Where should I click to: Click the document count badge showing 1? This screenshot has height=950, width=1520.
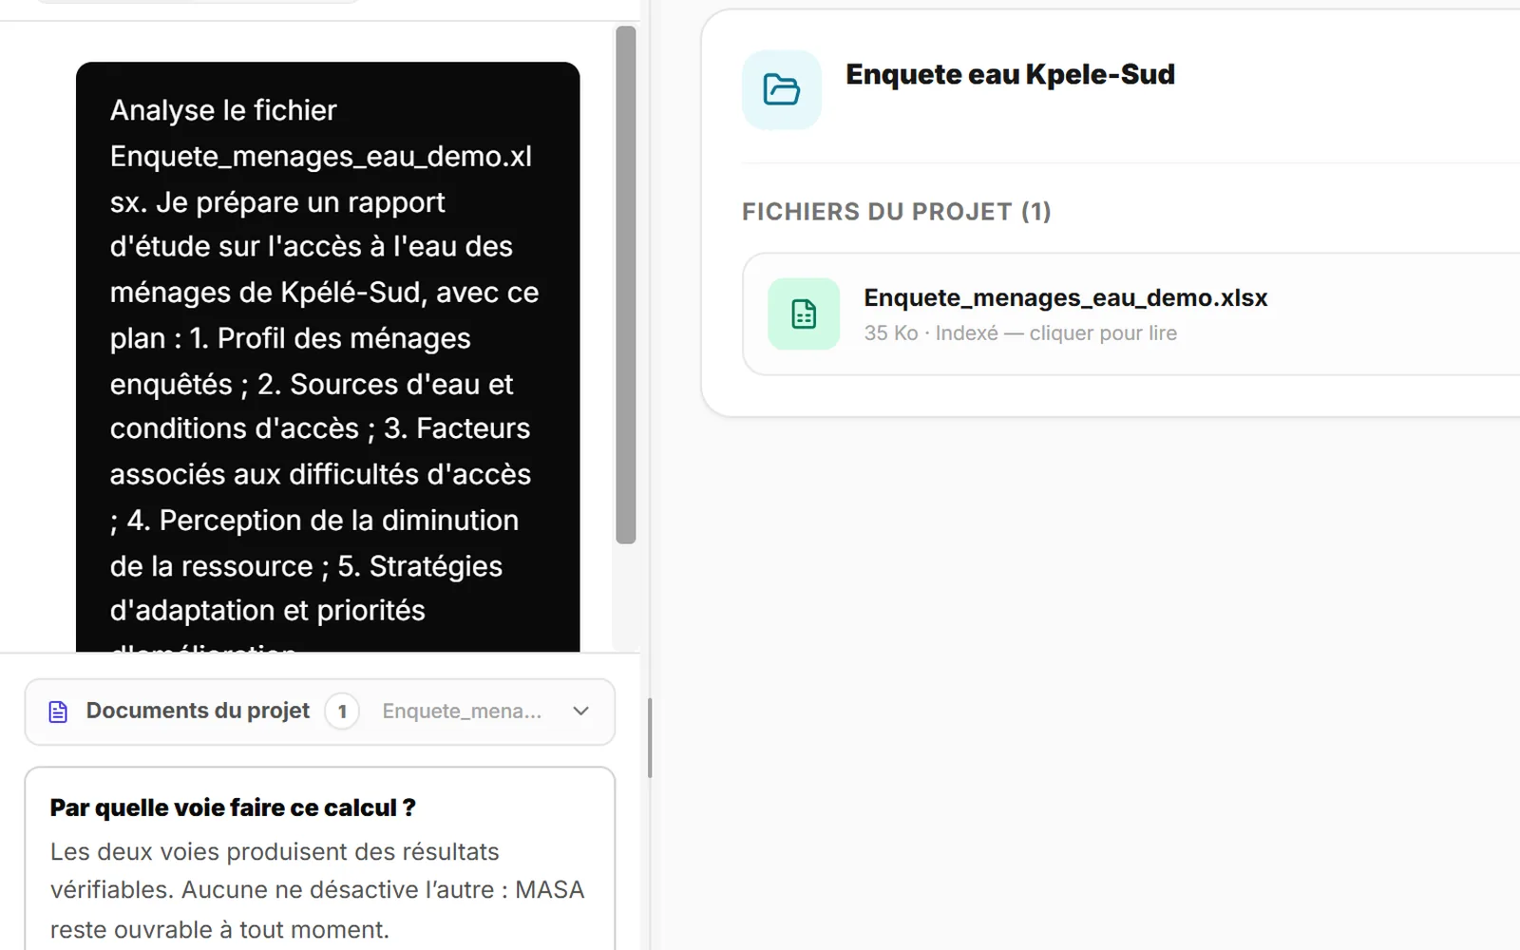coord(342,712)
